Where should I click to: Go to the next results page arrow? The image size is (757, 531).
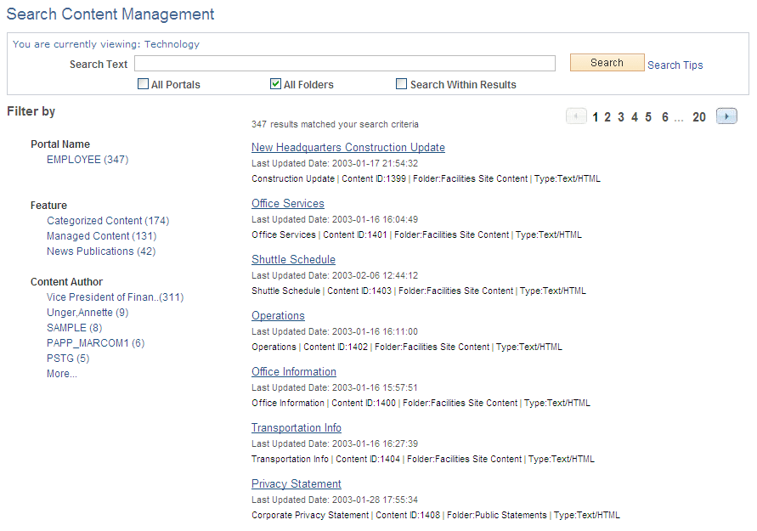click(x=726, y=116)
